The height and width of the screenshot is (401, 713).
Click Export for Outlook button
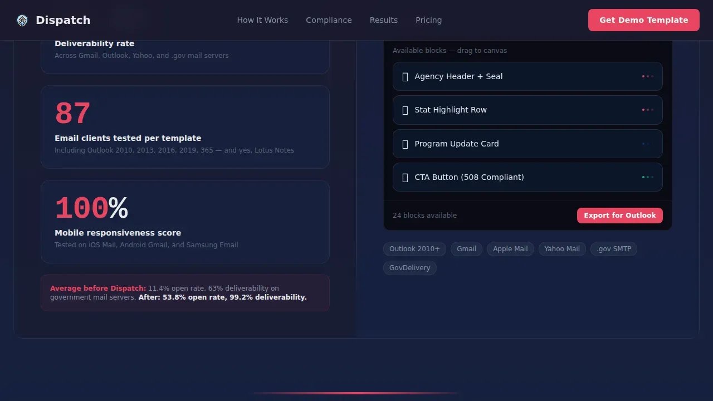(x=620, y=216)
